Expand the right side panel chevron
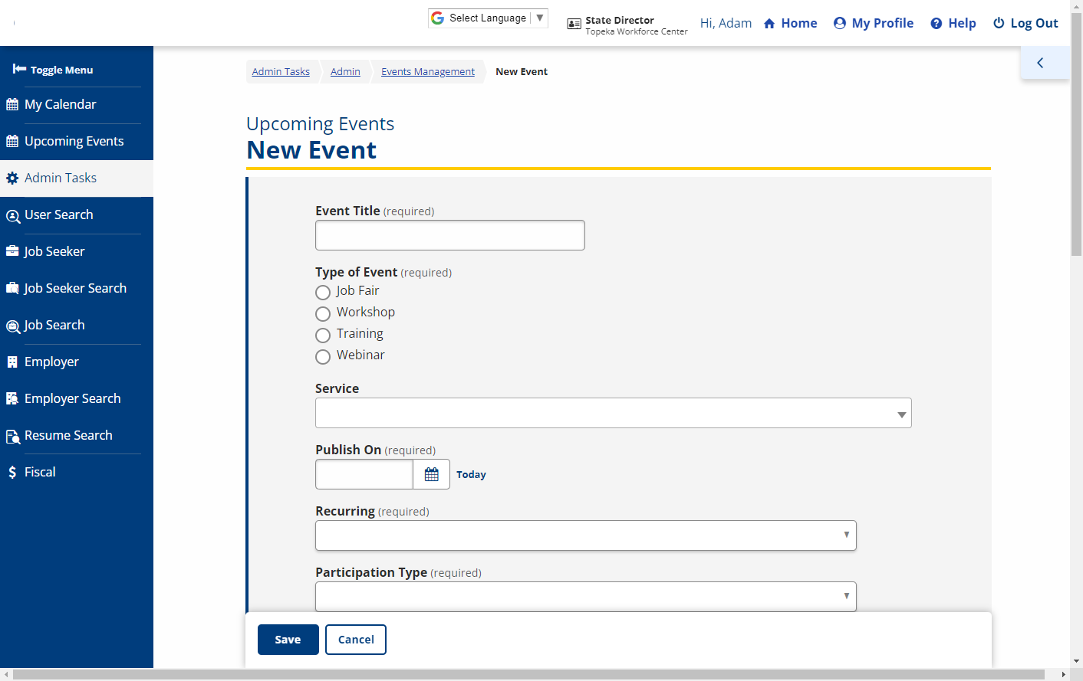 [x=1040, y=63]
